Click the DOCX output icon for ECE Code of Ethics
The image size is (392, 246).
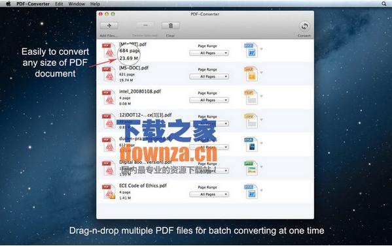tap(251, 191)
